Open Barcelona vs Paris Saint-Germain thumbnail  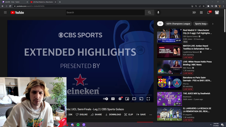[169, 83]
